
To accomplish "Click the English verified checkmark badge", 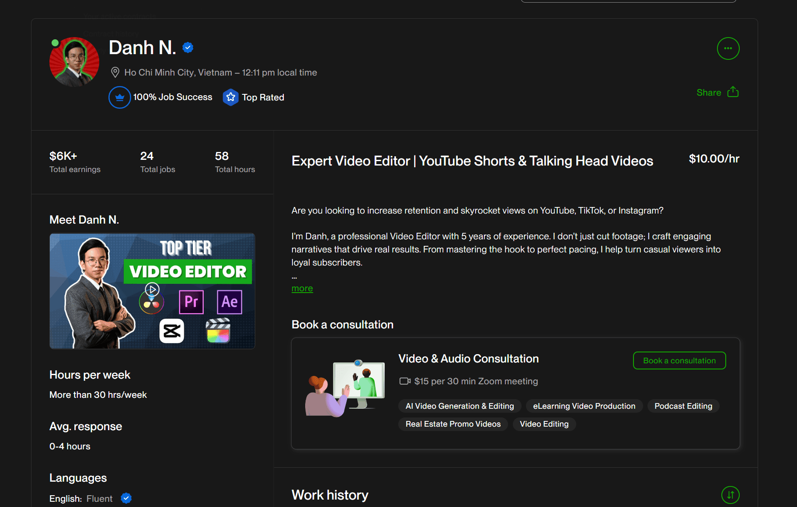I will click(x=126, y=498).
